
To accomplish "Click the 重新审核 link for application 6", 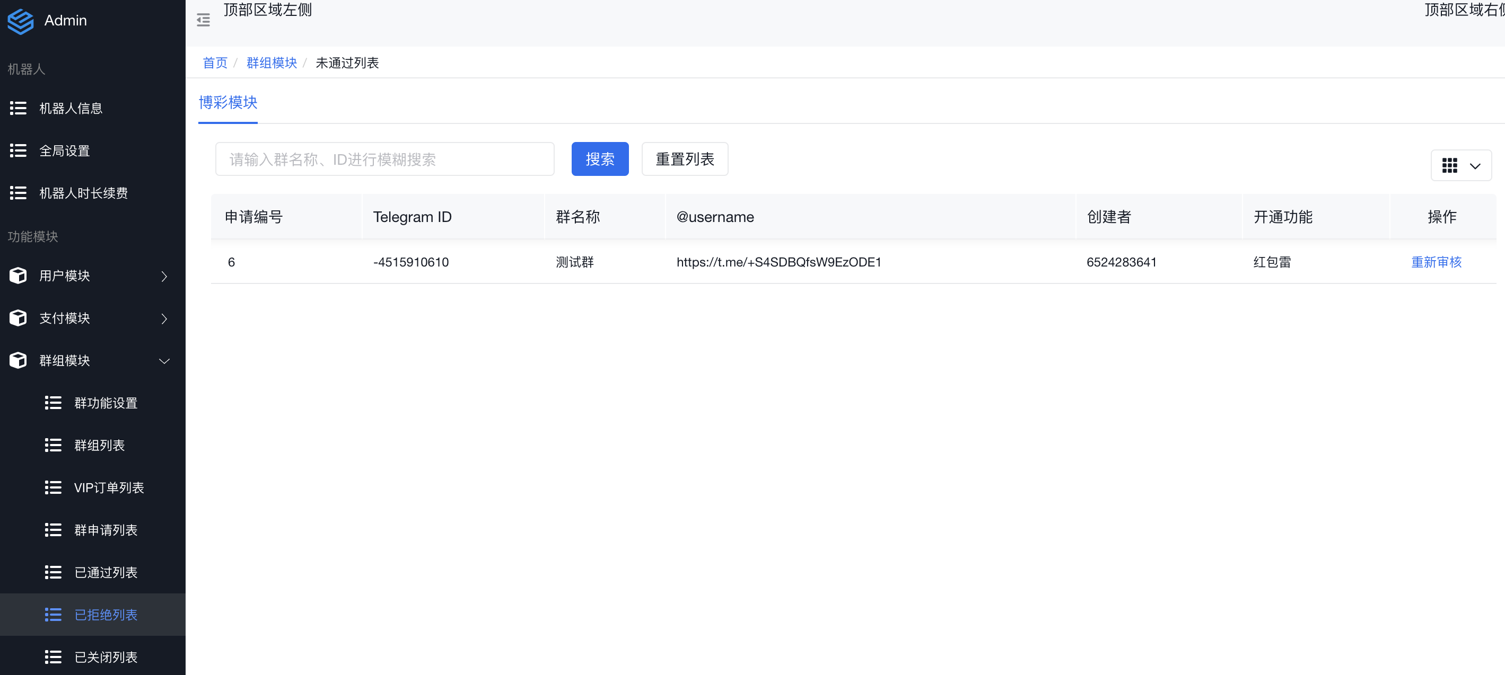I will point(1436,262).
